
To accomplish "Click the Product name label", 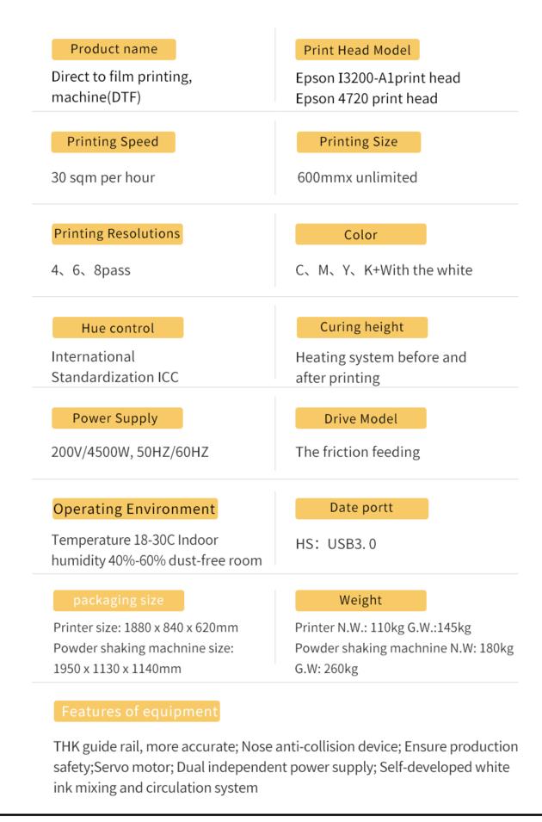I will [x=114, y=49].
